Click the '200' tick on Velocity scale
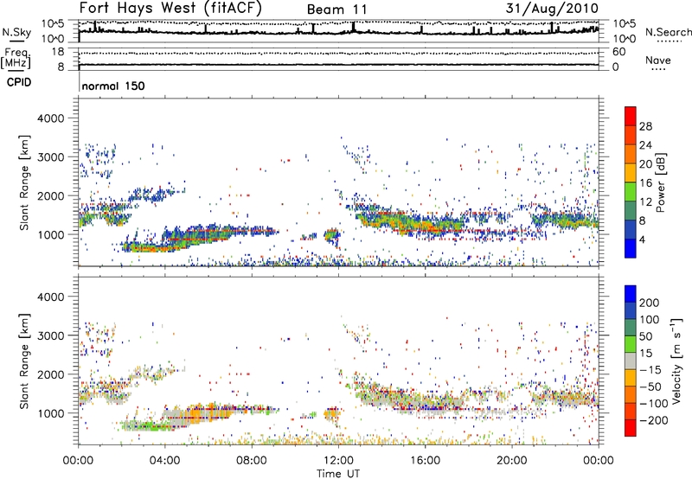The width and height of the screenshot is (692, 479). tap(650, 303)
